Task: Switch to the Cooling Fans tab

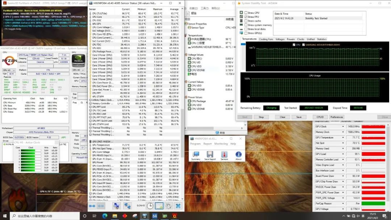Action: [x=266, y=39]
